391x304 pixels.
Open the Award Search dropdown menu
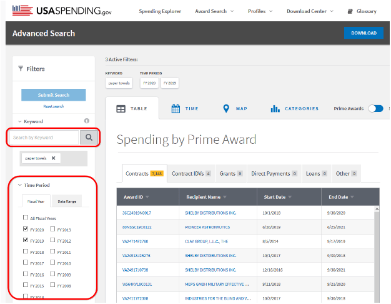(x=214, y=11)
